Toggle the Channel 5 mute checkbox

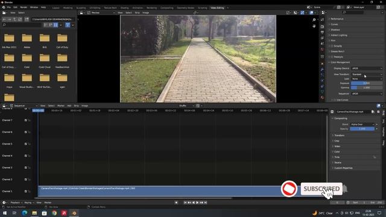25,144
